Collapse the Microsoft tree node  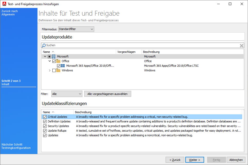tap(45, 56)
